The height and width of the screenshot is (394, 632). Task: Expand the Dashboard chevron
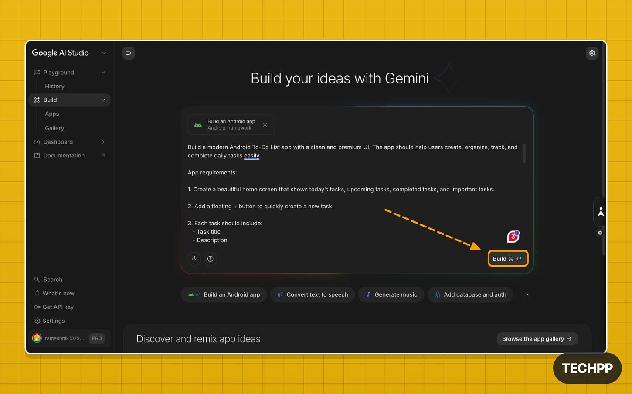(x=103, y=142)
